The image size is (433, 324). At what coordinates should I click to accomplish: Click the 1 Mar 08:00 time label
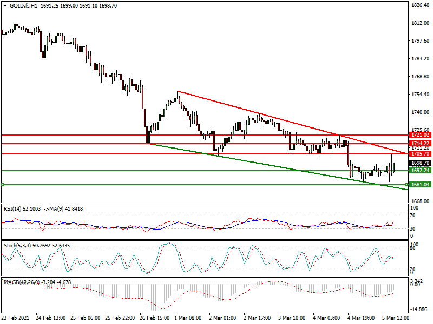pyautogui.click(x=188, y=318)
